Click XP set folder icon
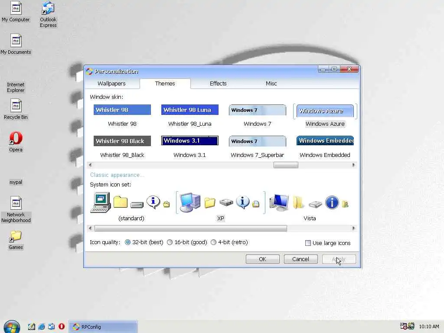Viewport: 444px width, 333px height. click(209, 202)
